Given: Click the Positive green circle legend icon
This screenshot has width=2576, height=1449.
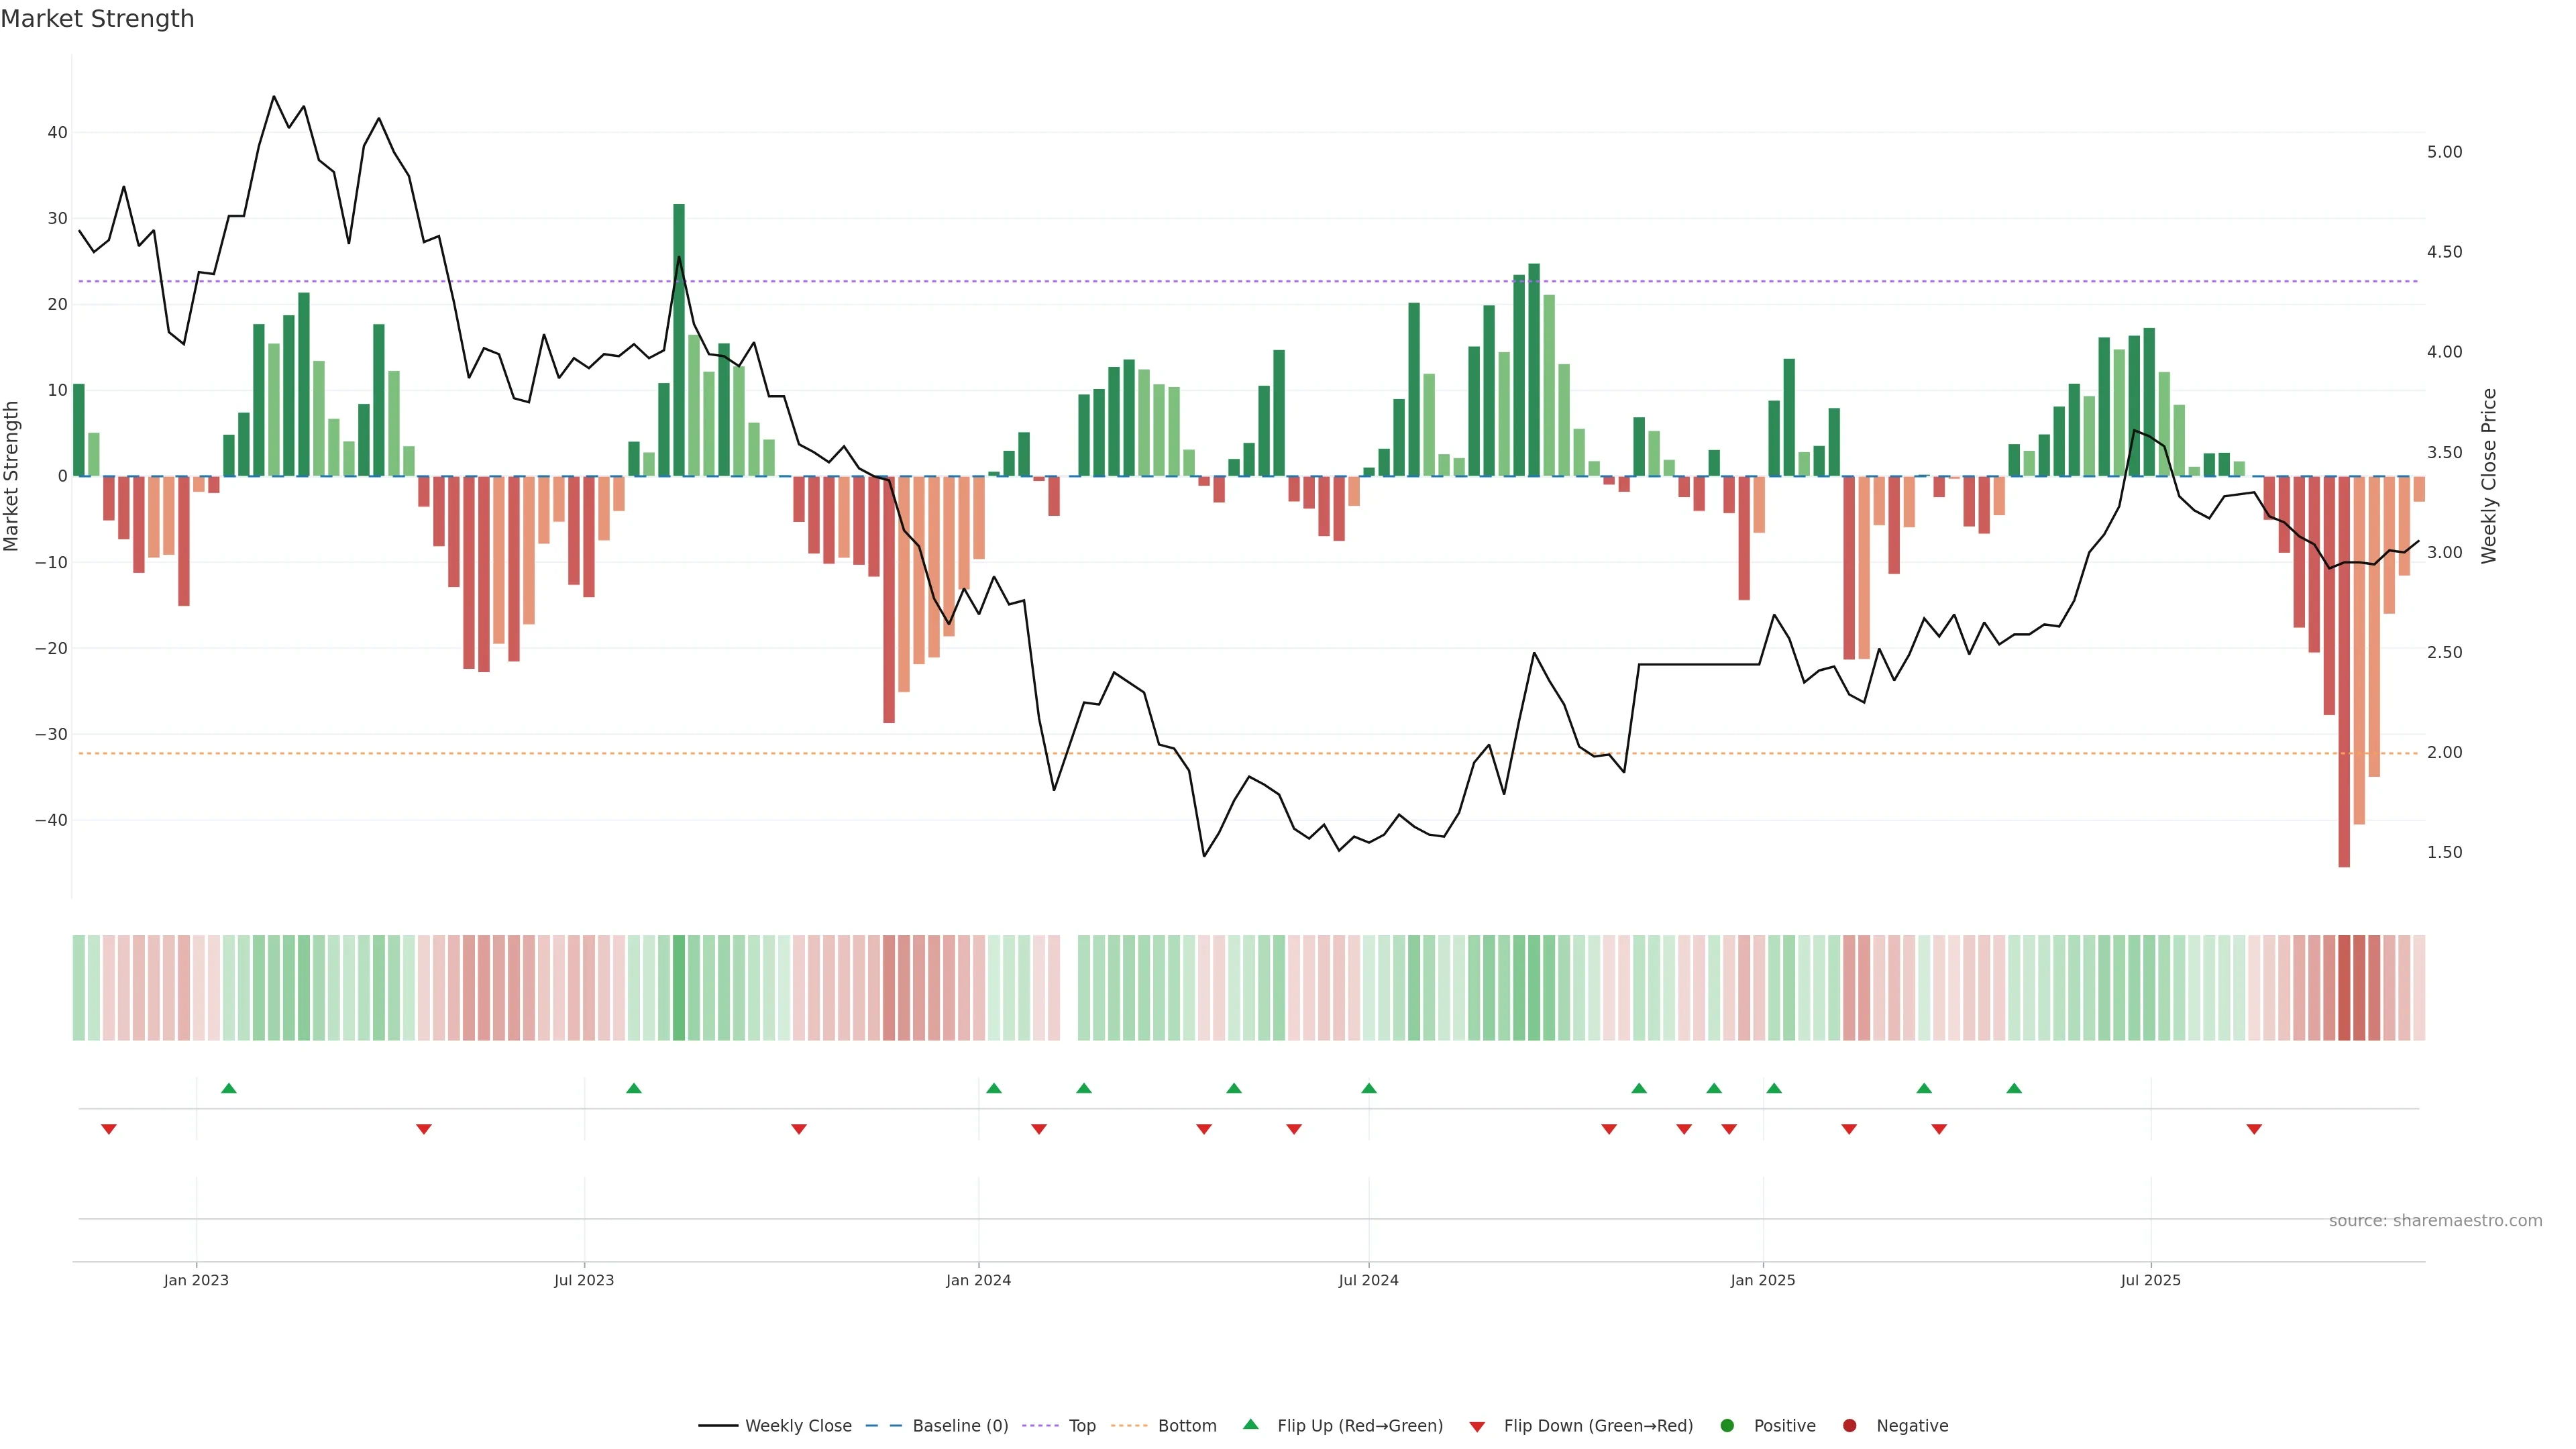Looking at the screenshot, I should point(1727,1426).
